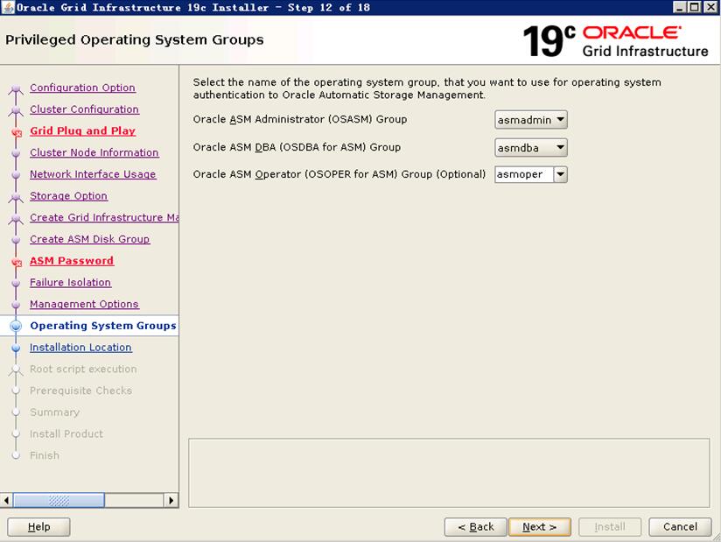Click the Create ASM Disk Group bullet
Image resolution: width=721 pixels, height=542 pixels.
coord(16,239)
